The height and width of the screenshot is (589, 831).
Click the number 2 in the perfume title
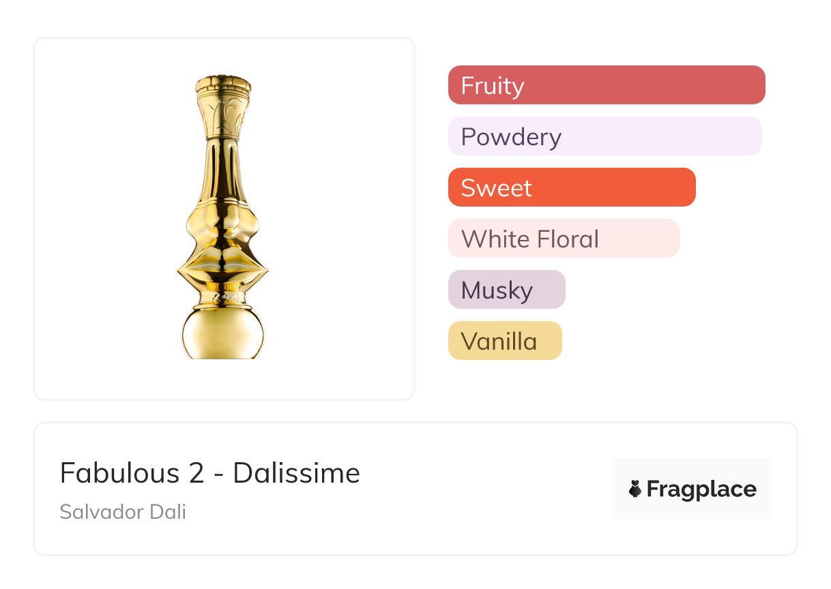[196, 472]
